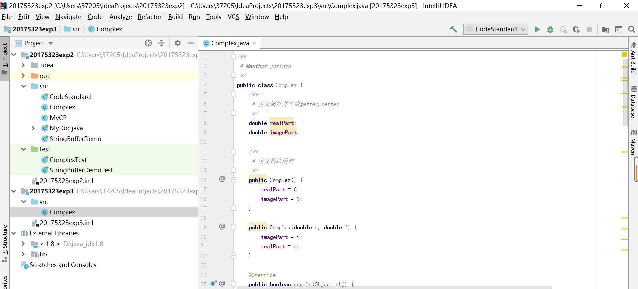Expand the < 1.8 > JDK library

23,244
